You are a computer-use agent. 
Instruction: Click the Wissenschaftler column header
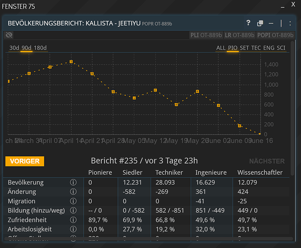260,173
